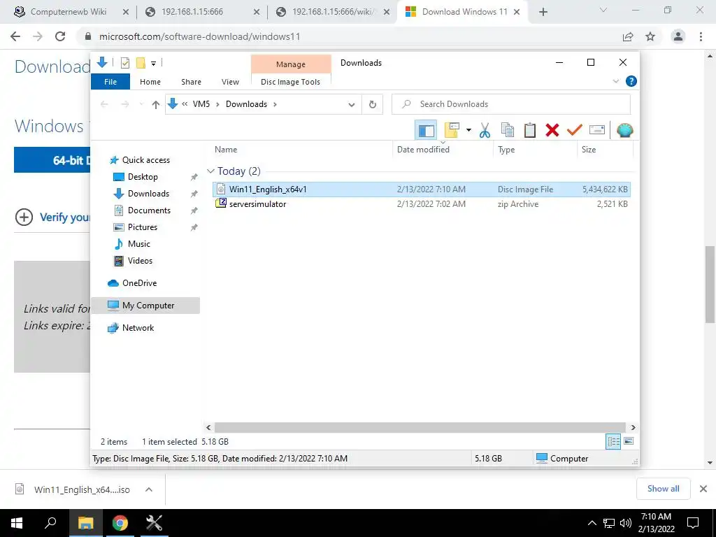
Task: Click the Cut scissors toolbar icon
Action: pos(485,130)
